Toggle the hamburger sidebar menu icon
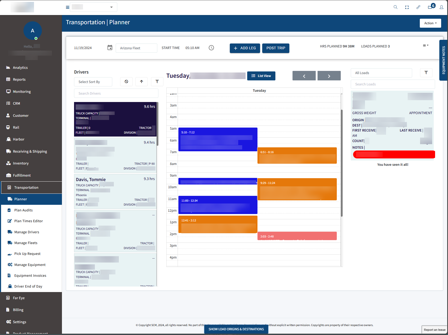 coord(67,7)
